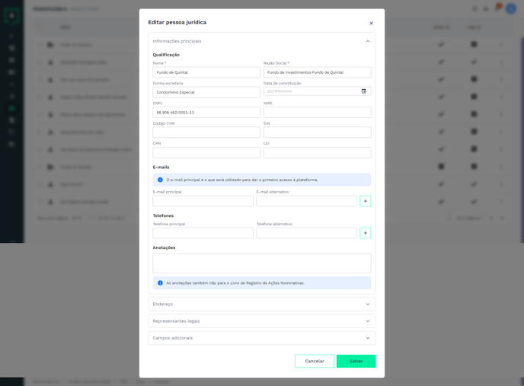
Task: Click the info icon in the Anotações notice
Action: click(x=160, y=282)
